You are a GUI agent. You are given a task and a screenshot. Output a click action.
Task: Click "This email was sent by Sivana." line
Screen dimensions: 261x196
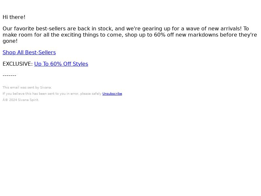click(x=27, y=88)
